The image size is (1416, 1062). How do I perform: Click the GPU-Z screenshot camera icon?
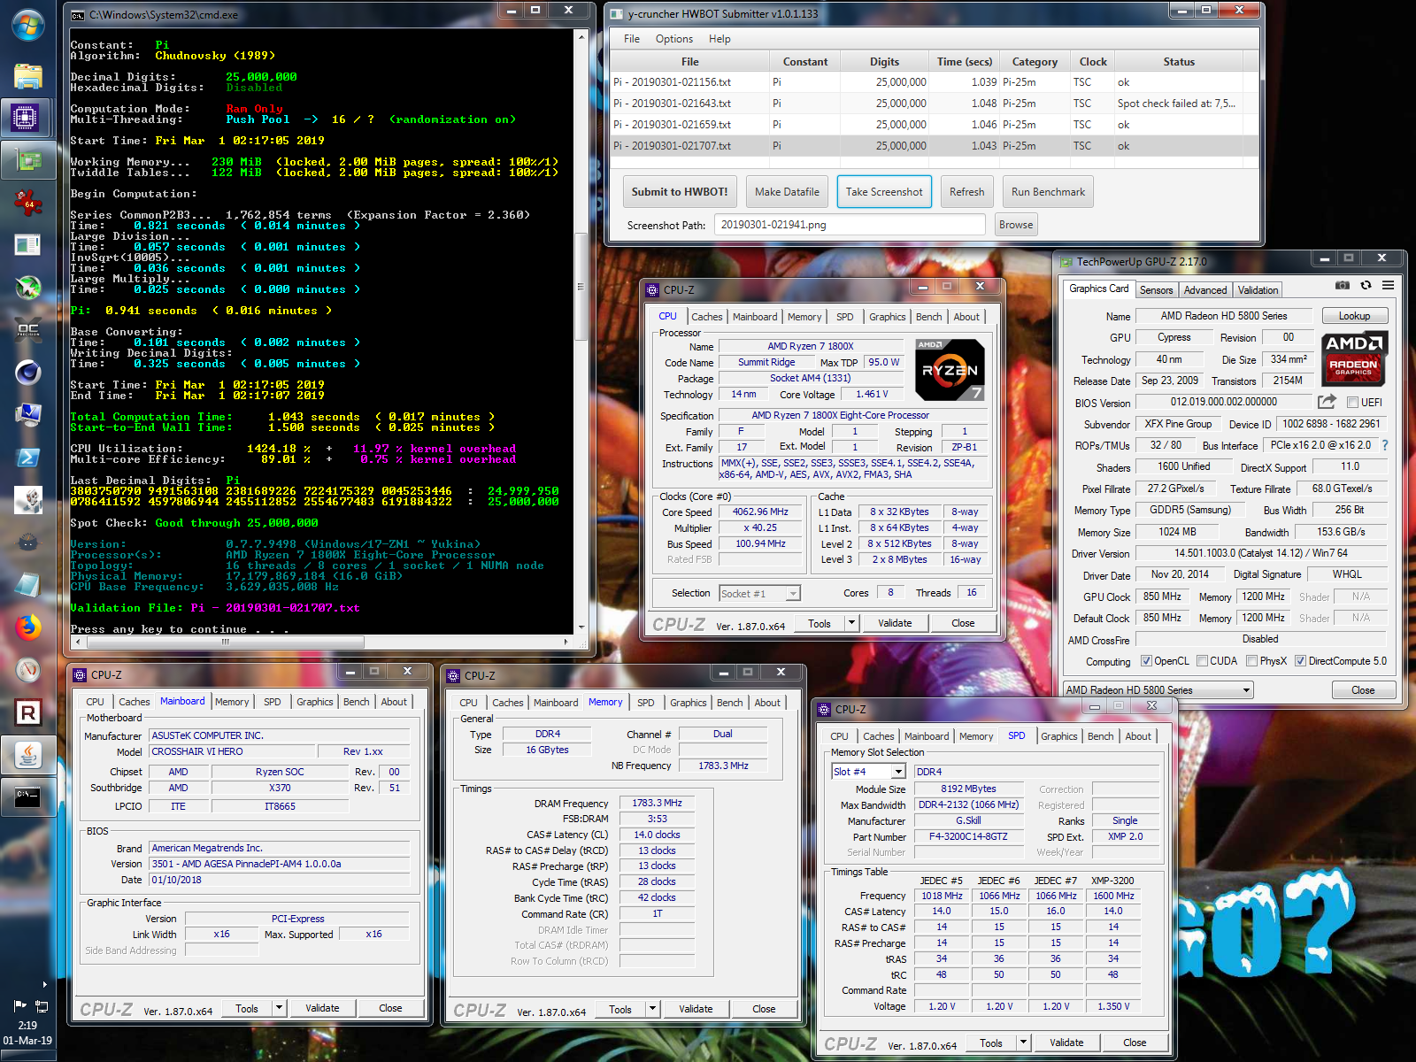pos(1343,285)
